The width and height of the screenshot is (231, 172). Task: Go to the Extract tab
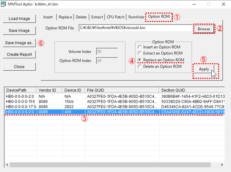click(x=97, y=17)
